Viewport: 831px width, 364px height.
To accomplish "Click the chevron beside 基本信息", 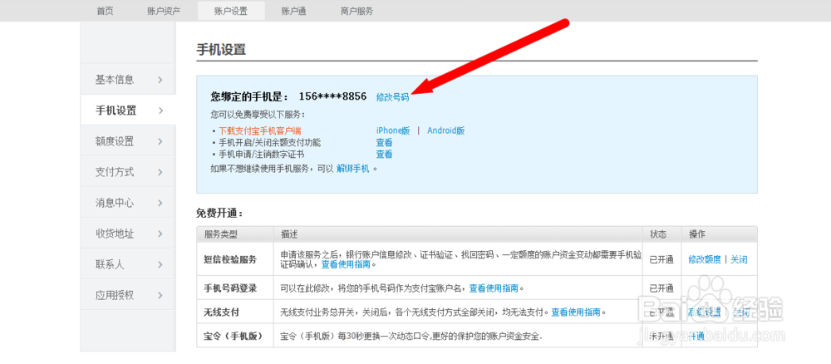I will point(160,80).
